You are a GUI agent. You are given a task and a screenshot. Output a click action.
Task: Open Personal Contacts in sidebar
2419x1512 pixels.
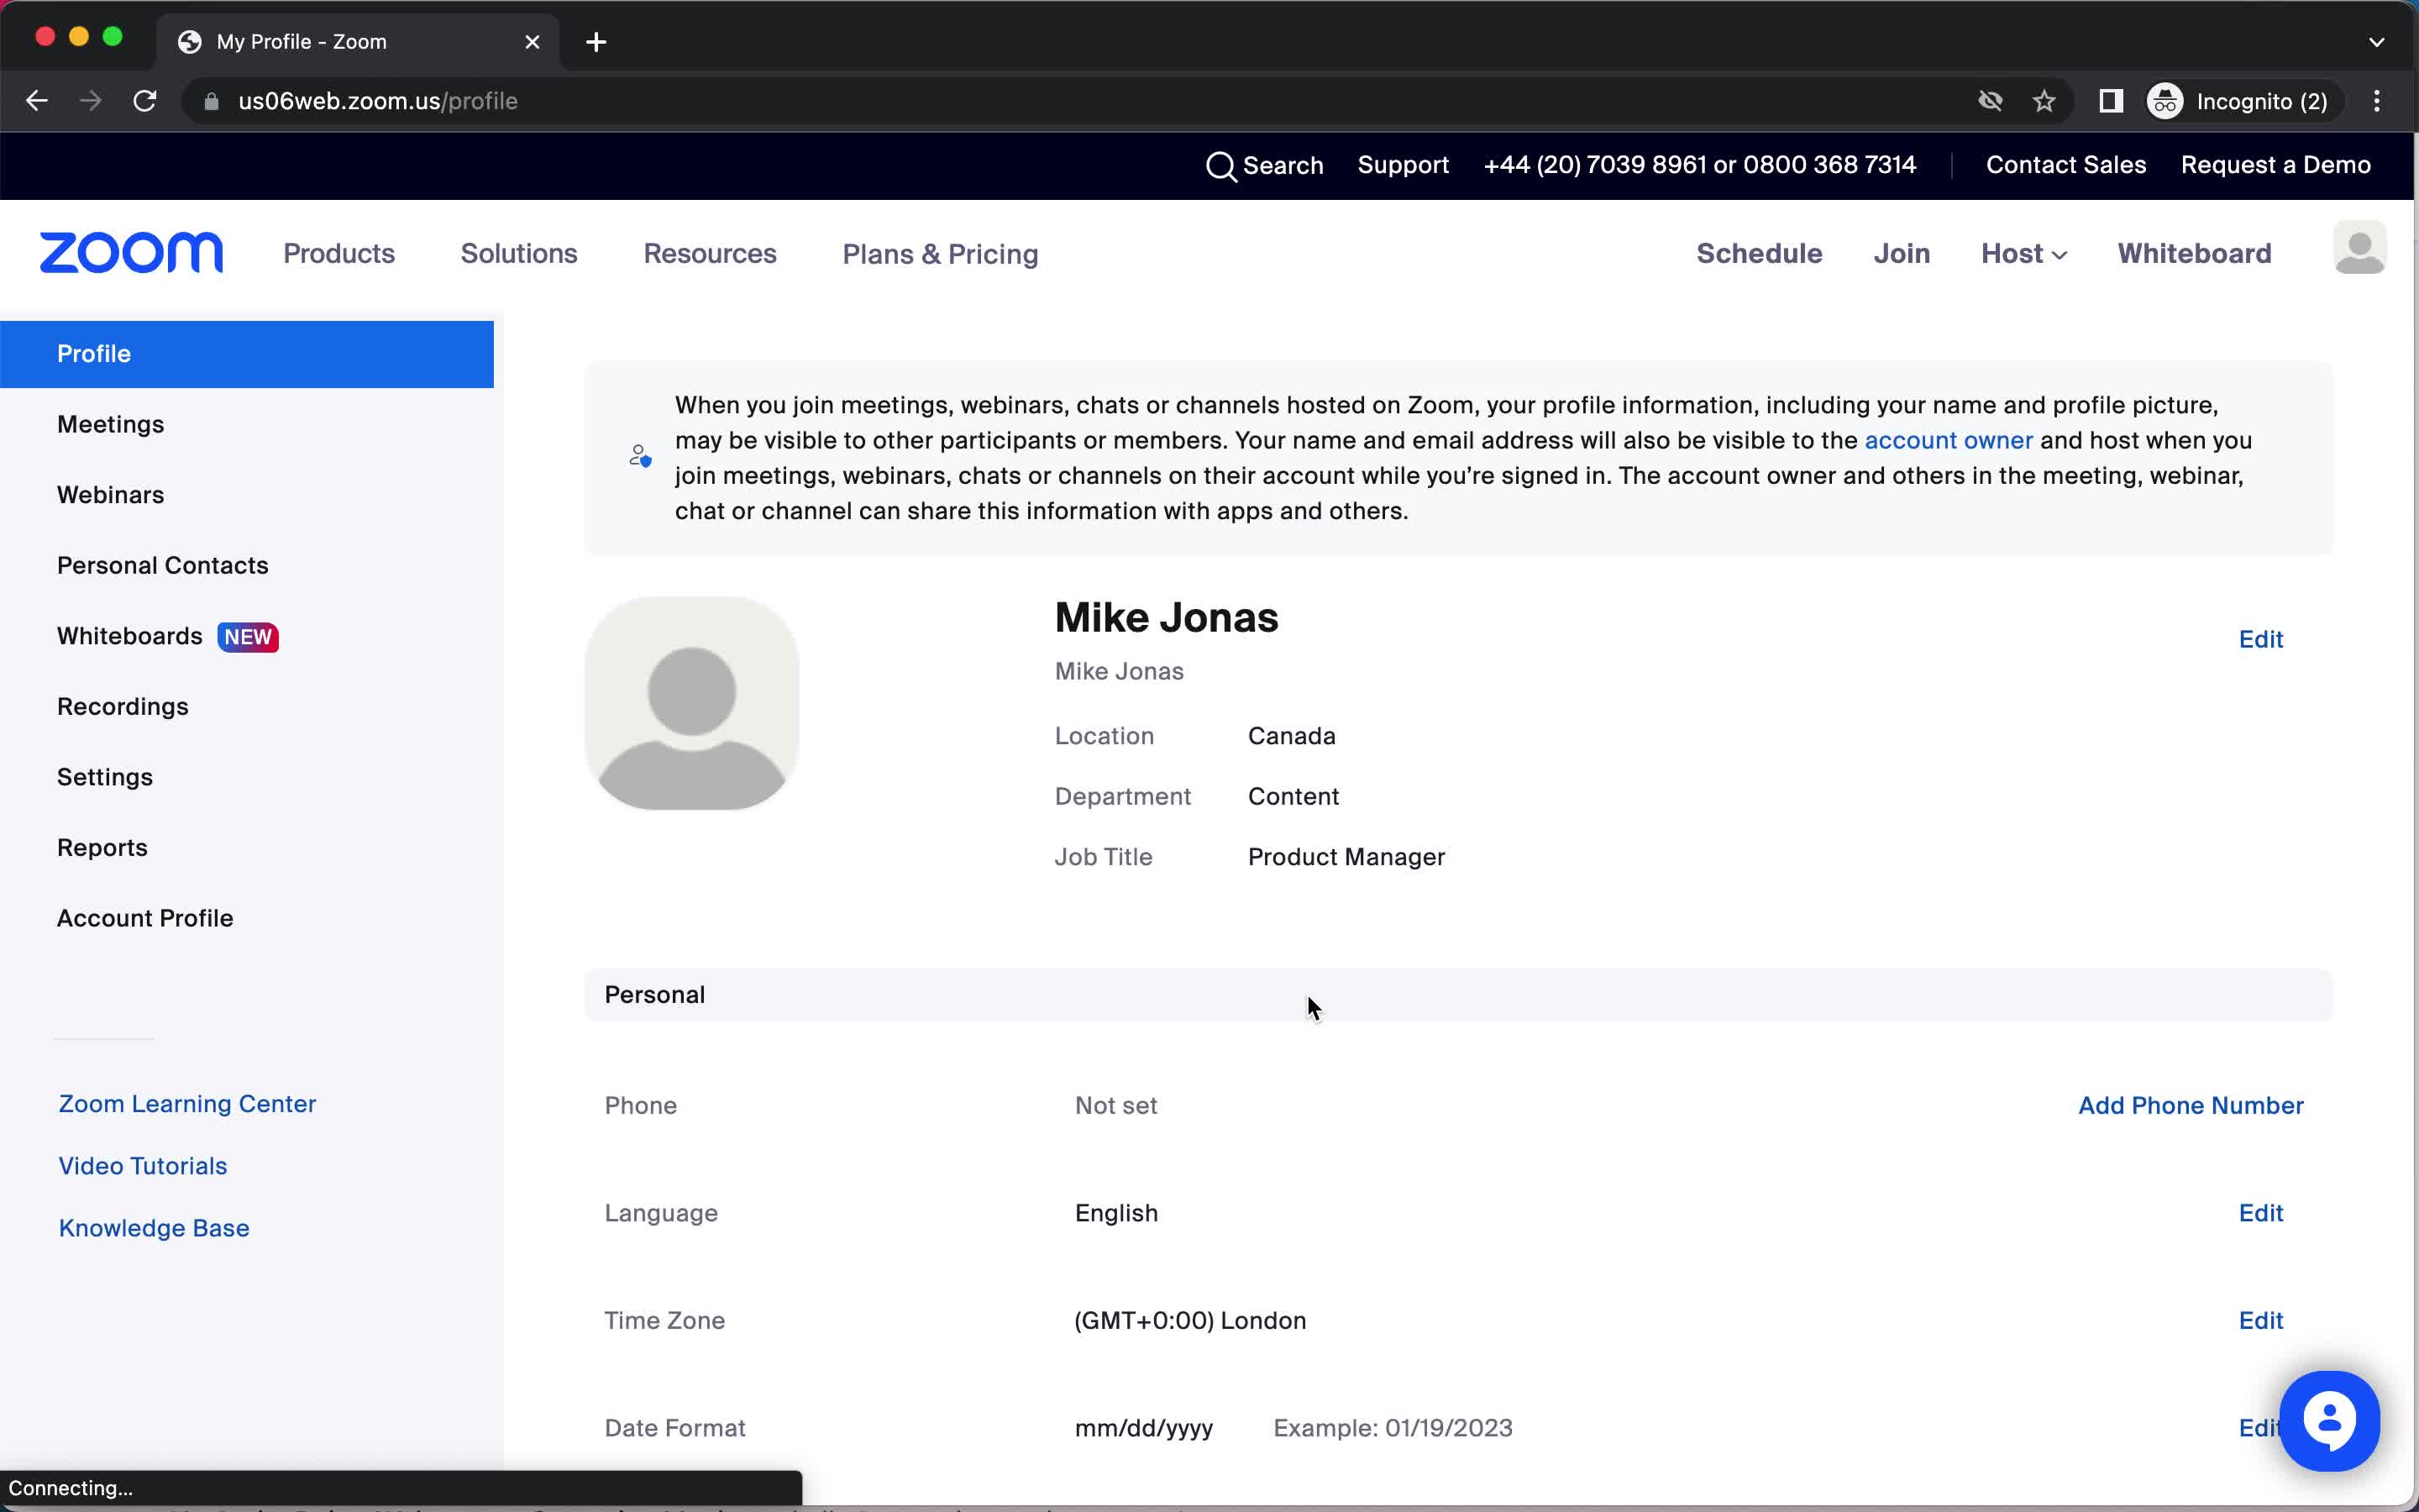(x=163, y=566)
